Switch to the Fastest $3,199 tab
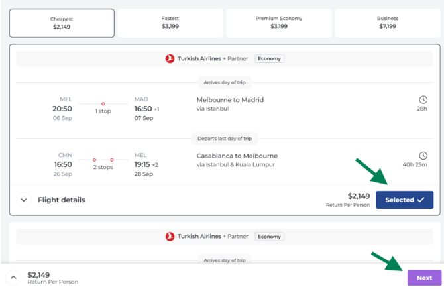 [170, 23]
